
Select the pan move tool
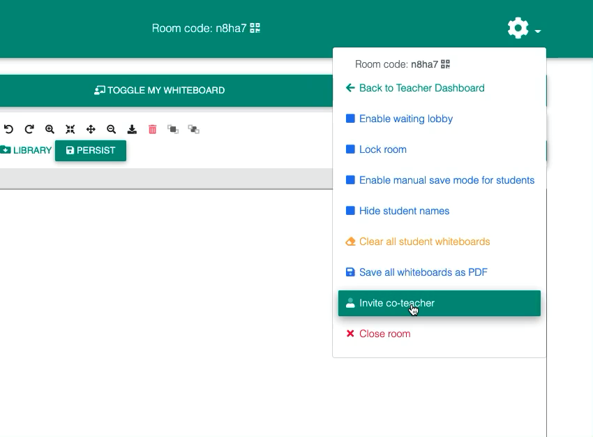pos(91,129)
